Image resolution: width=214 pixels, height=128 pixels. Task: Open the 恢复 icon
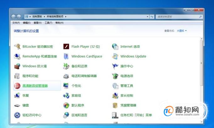coord(17,95)
